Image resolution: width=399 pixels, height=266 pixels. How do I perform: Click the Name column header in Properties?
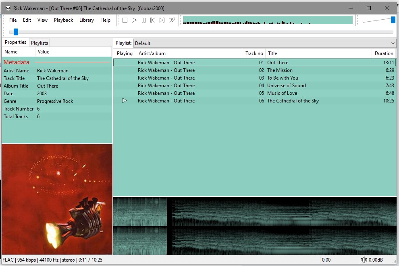[19, 52]
